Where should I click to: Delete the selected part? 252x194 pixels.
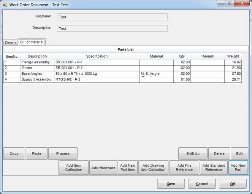coord(219,154)
